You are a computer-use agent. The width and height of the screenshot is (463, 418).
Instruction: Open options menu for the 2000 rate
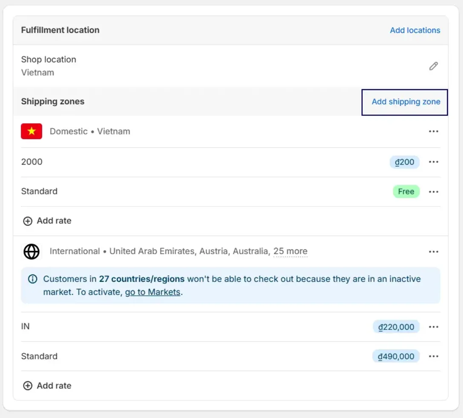434,162
